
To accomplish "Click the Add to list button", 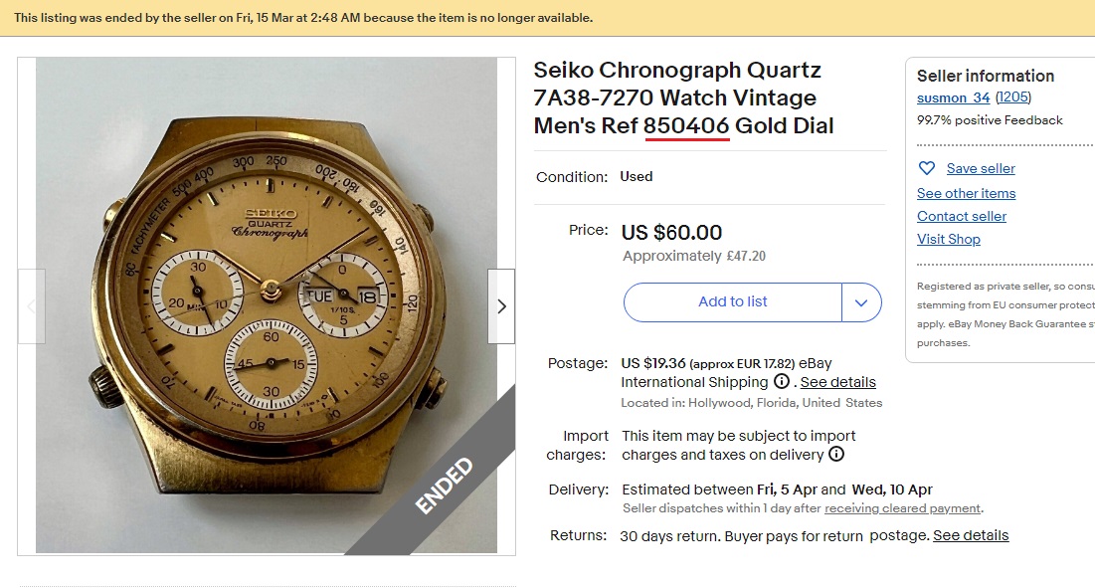I will point(733,301).
